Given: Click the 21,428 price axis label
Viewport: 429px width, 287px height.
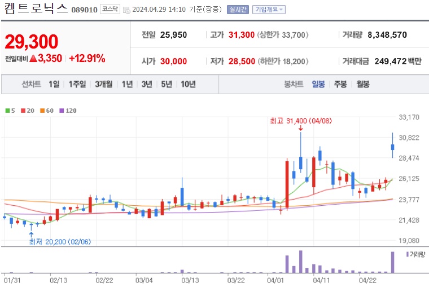Looking at the screenshot, I should tap(409, 220).
